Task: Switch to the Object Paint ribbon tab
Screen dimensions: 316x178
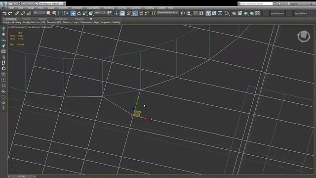Action: pyautogui.click(x=61, y=19)
